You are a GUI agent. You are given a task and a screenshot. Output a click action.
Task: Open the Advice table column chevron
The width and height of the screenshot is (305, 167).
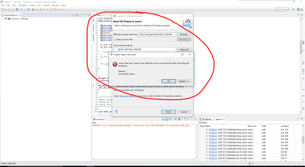click(x=223, y=124)
